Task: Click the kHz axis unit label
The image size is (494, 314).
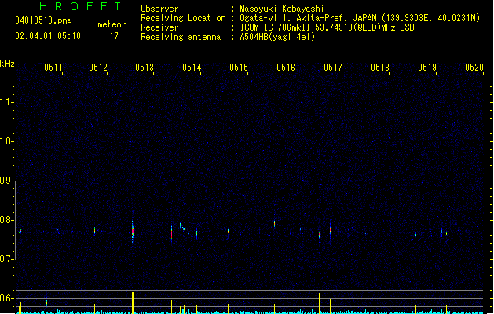Action: (7, 64)
